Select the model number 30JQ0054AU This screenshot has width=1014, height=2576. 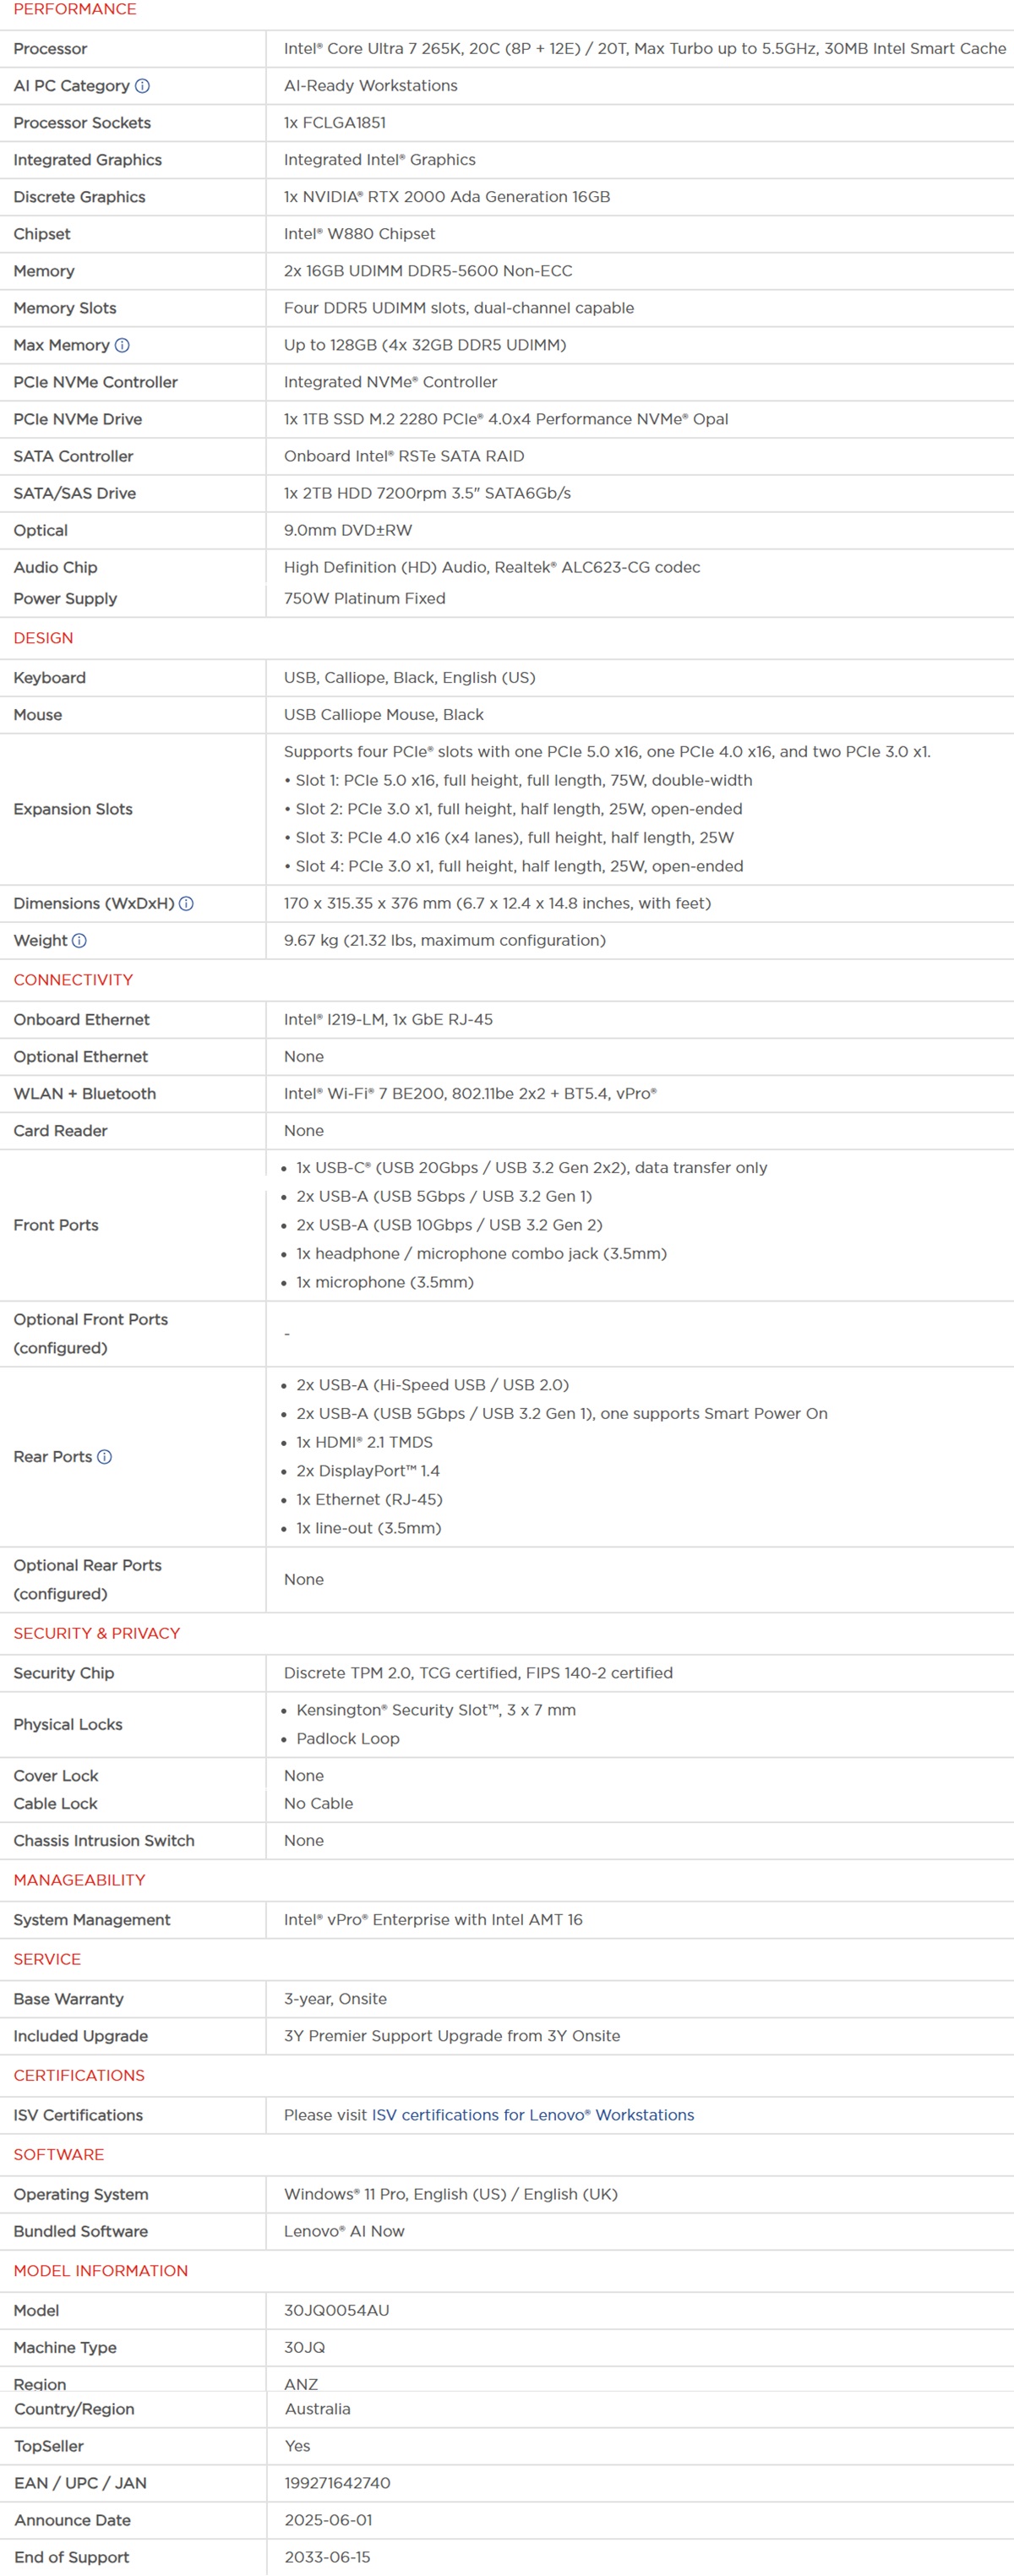337,2310
